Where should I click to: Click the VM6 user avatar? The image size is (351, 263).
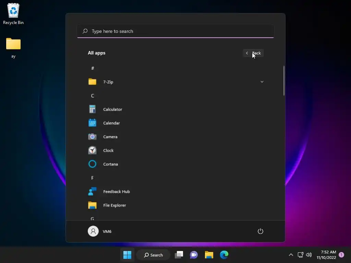click(x=93, y=231)
